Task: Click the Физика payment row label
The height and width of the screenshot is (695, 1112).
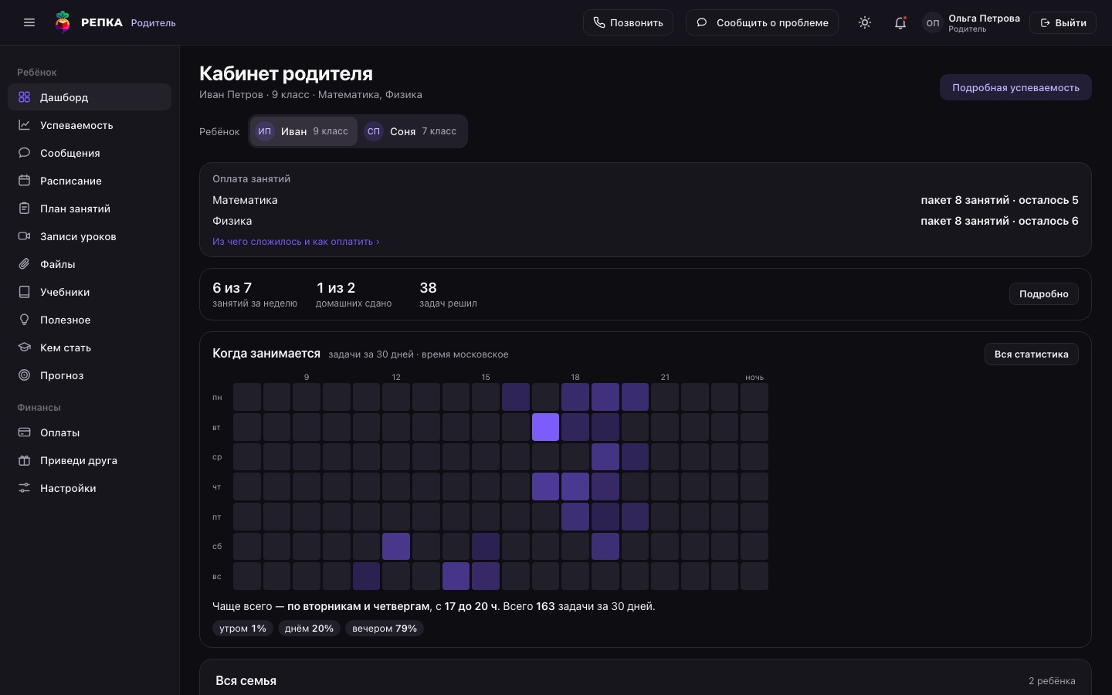Action: point(232,221)
